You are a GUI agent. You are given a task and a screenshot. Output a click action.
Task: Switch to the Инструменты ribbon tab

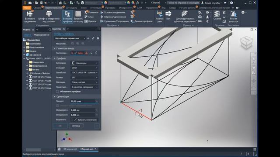coord(126,8)
